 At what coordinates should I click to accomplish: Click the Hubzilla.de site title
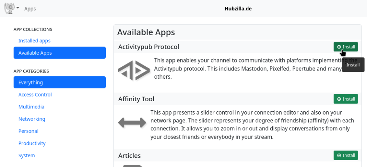[x=238, y=9]
